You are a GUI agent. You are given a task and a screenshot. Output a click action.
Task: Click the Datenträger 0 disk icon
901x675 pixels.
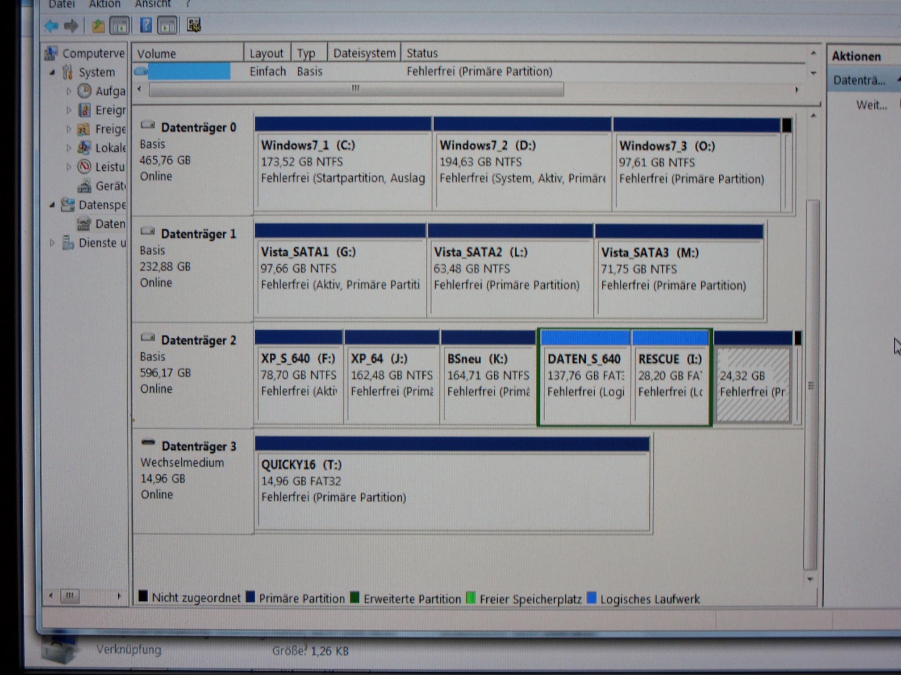pyautogui.click(x=148, y=125)
